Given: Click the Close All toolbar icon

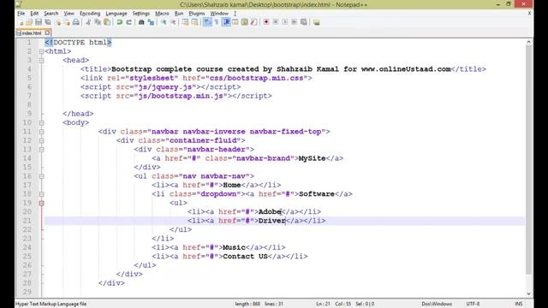Looking at the screenshot, I should pos(67,22).
